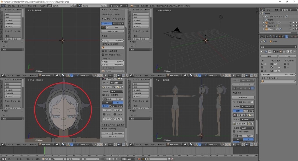Screen dimensions: 298x161
Task: Open the constraints chain-link tab in Properties
Action: tap(283, 37)
